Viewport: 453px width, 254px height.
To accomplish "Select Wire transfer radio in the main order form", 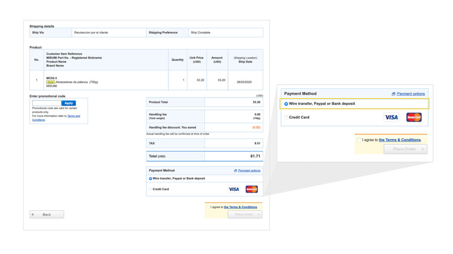I will click(150, 179).
